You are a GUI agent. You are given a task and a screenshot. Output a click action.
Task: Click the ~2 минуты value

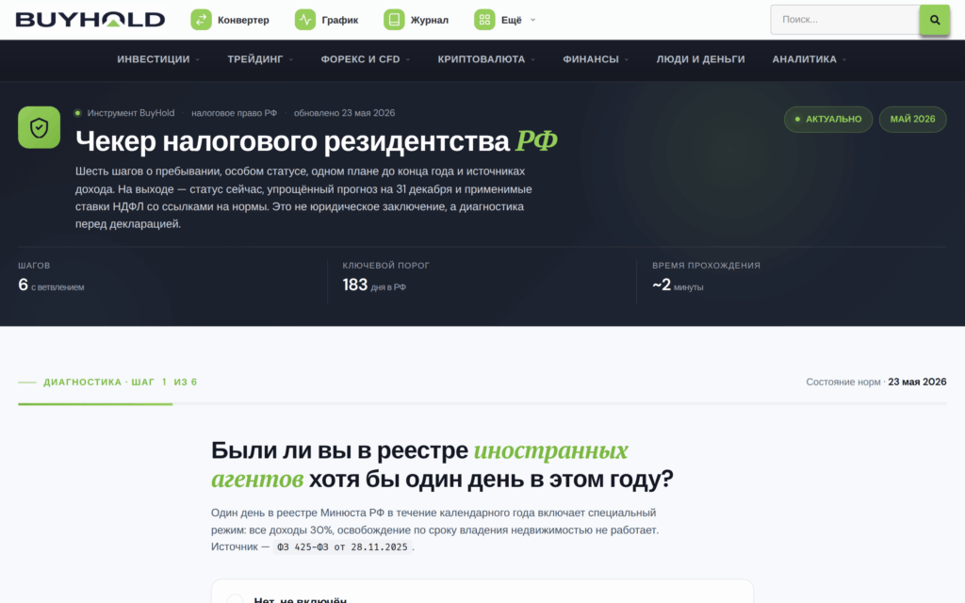678,285
